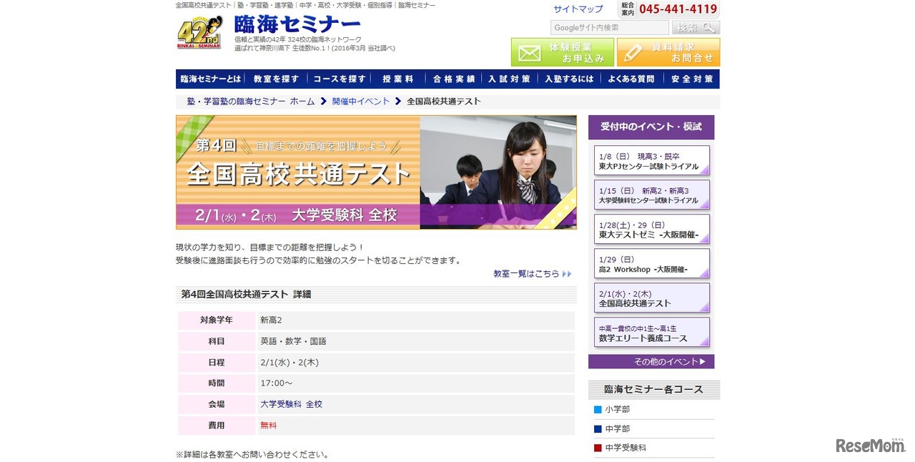Click the 開催中イベント breadcrumb link
Image resolution: width=915 pixels, height=462 pixels.
361,102
